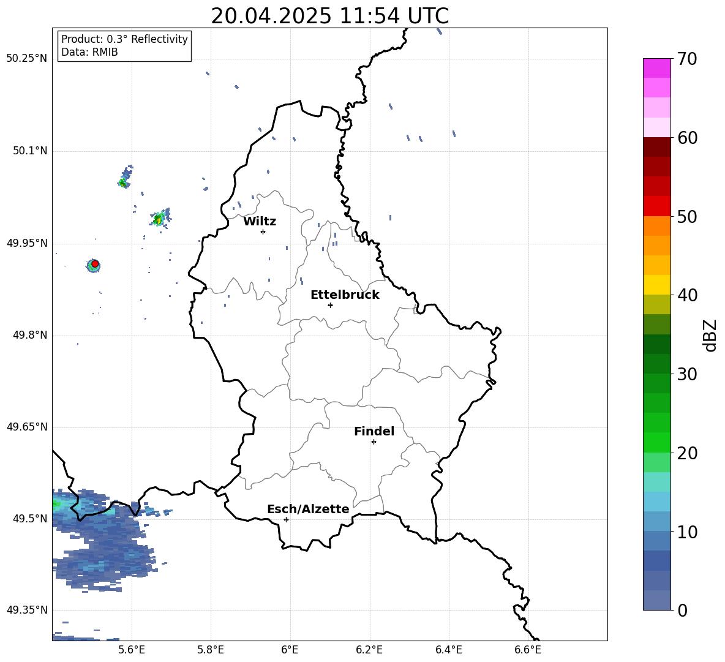The image size is (725, 662).
Task: Pick the bright red colorbar segment above 50
Action: [x=656, y=206]
